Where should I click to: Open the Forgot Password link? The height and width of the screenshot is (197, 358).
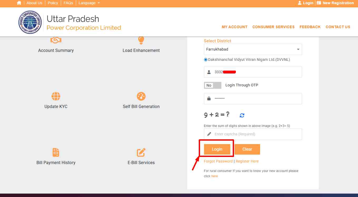218,161
